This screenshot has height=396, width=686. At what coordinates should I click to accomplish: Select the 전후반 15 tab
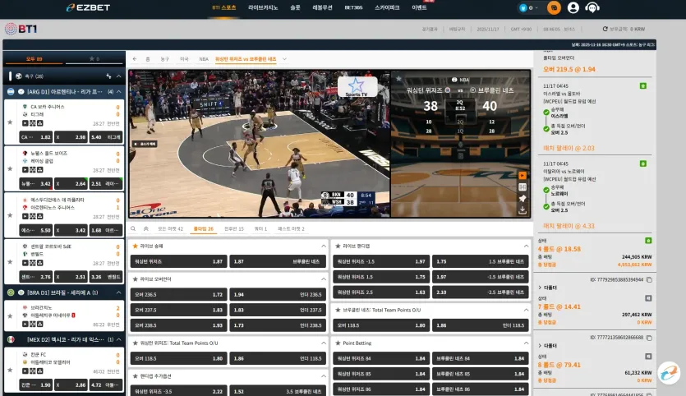click(x=234, y=228)
